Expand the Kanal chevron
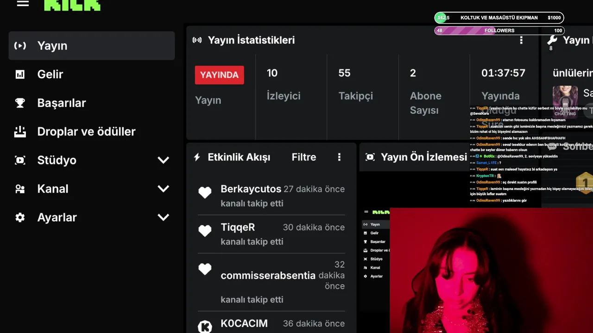 pyautogui.click(x=163, y=189)
